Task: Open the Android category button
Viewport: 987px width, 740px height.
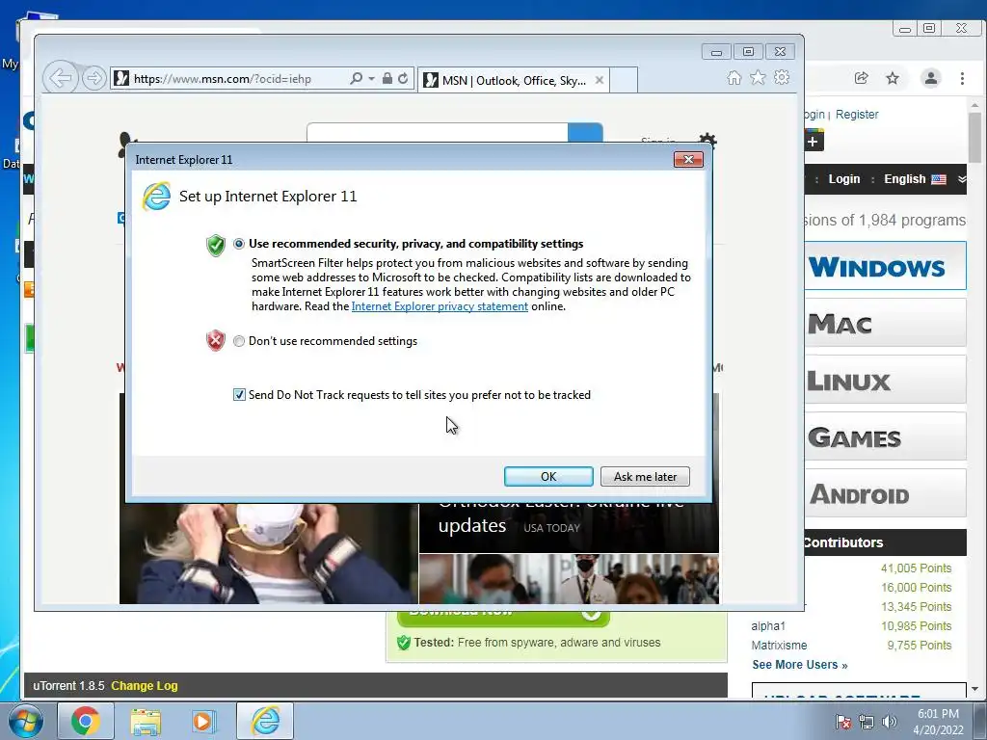Action: (885, 492)
